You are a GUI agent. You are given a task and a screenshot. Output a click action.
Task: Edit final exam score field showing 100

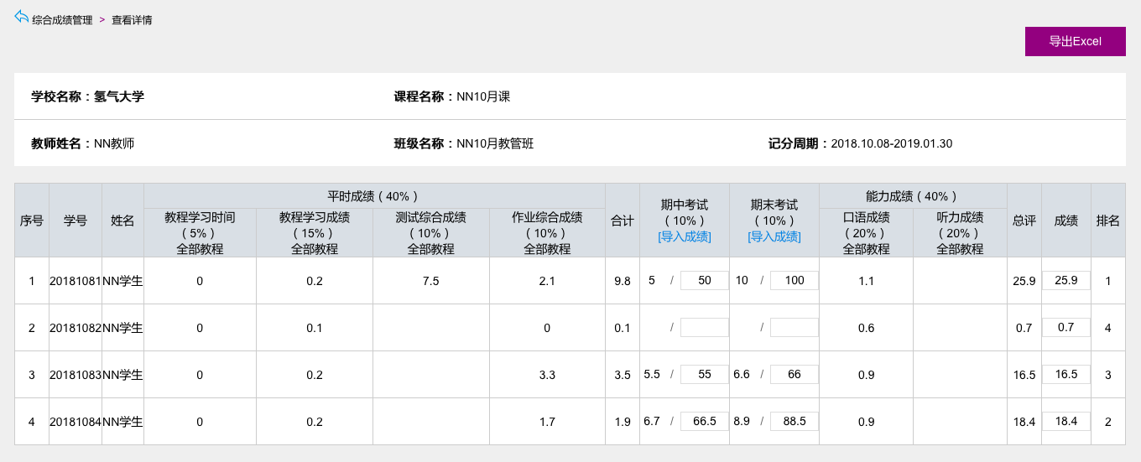(794, 280)
